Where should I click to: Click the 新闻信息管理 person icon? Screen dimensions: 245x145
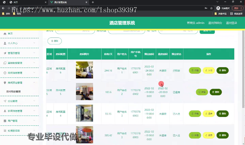(5, 111)
